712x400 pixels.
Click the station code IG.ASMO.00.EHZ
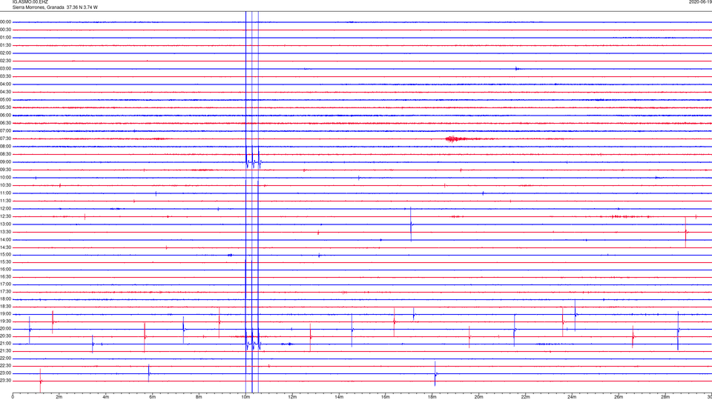(x=30, y=1)
